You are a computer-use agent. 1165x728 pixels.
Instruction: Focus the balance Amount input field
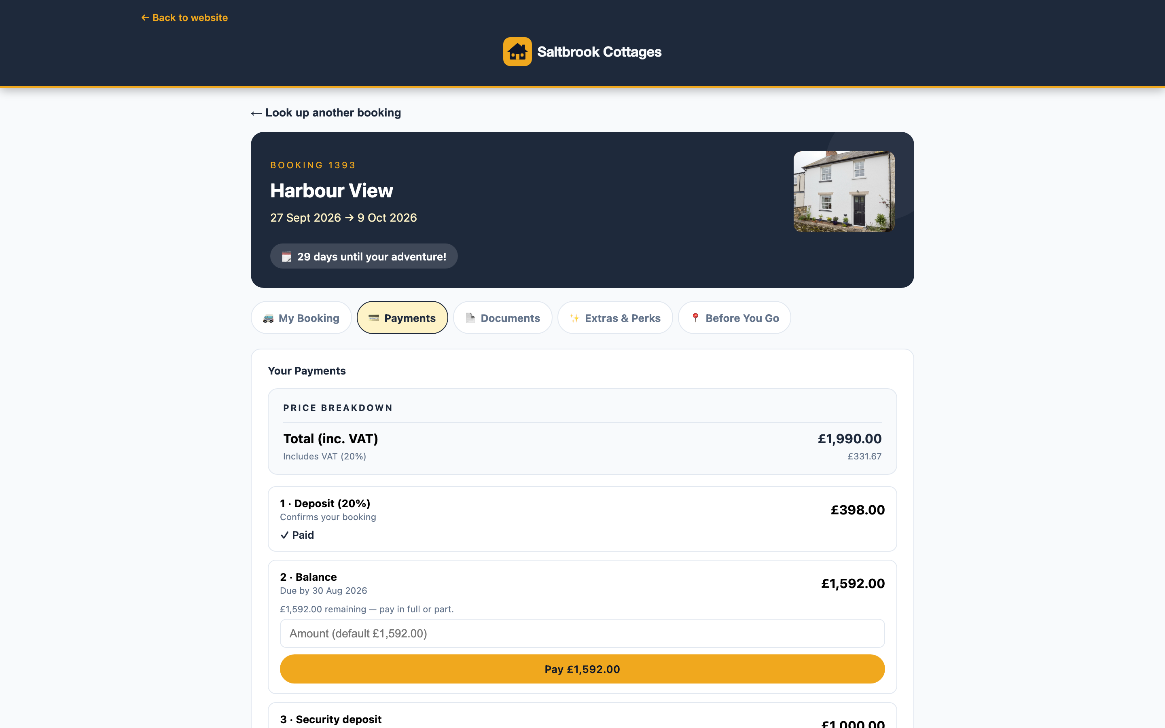tap(582, 633)
